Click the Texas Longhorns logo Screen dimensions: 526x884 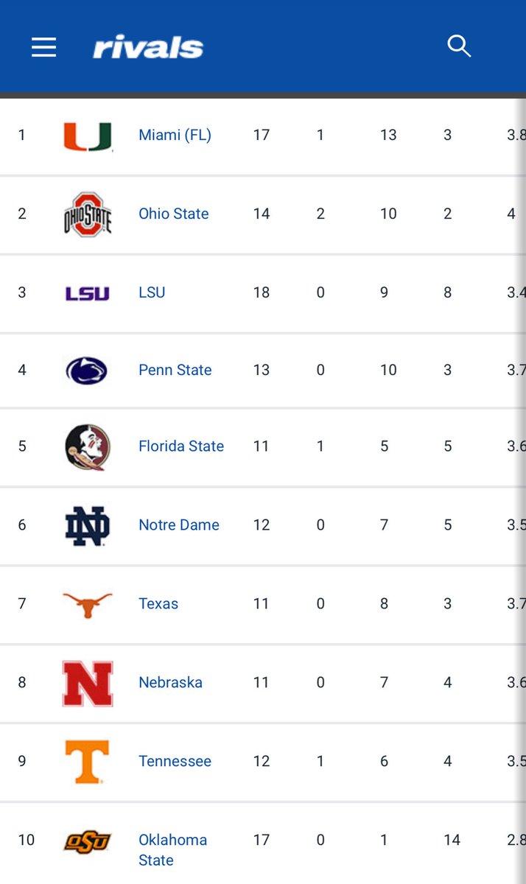click(x=87, y=605)
